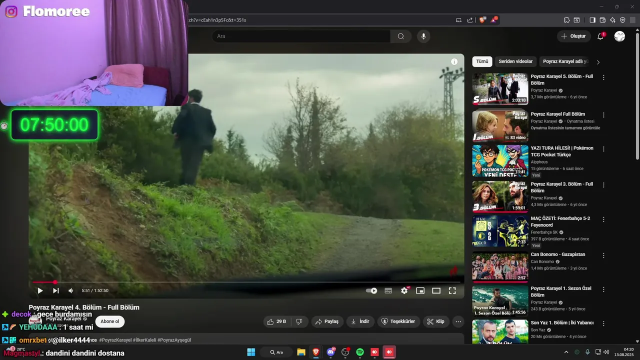640x360 pixels.
Task: Open the #PoyrazAyşegül hashtag link
Action: point(174,340)
